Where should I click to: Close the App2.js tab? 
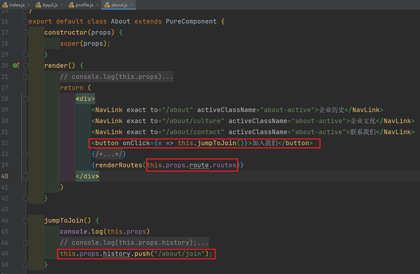pyautogui.click(x=62, y=5)
